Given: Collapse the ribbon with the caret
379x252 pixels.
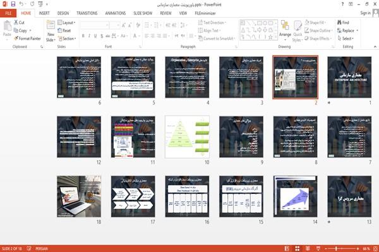Looking at the screenshot, I should tap(375, 47).
